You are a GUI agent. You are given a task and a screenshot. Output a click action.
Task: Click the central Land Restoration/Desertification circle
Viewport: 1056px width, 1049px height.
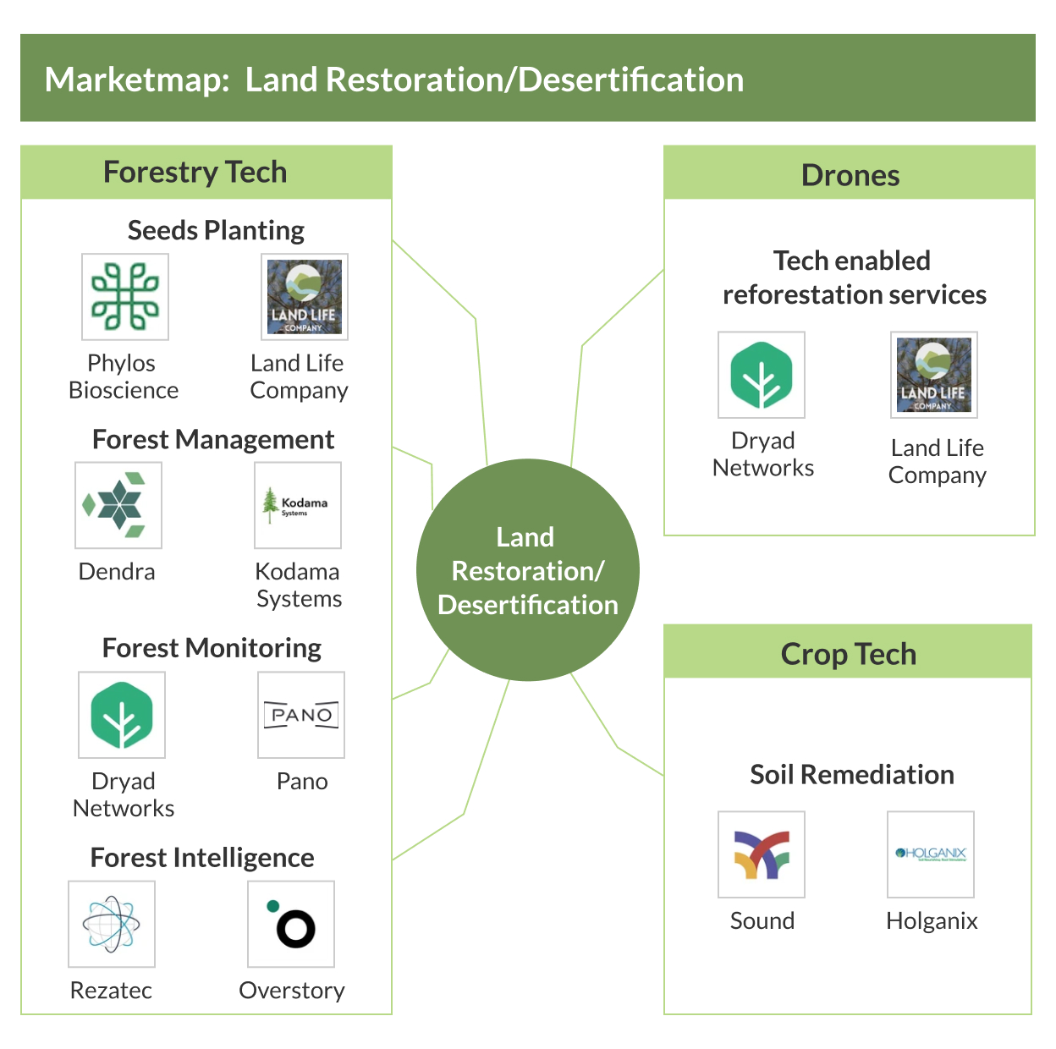coord(528,570)
